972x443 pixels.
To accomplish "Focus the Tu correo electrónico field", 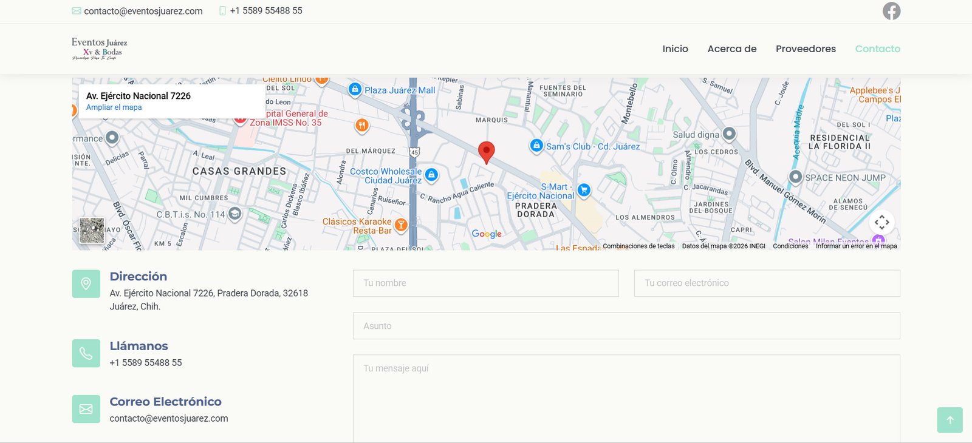I will click(767, 283).
